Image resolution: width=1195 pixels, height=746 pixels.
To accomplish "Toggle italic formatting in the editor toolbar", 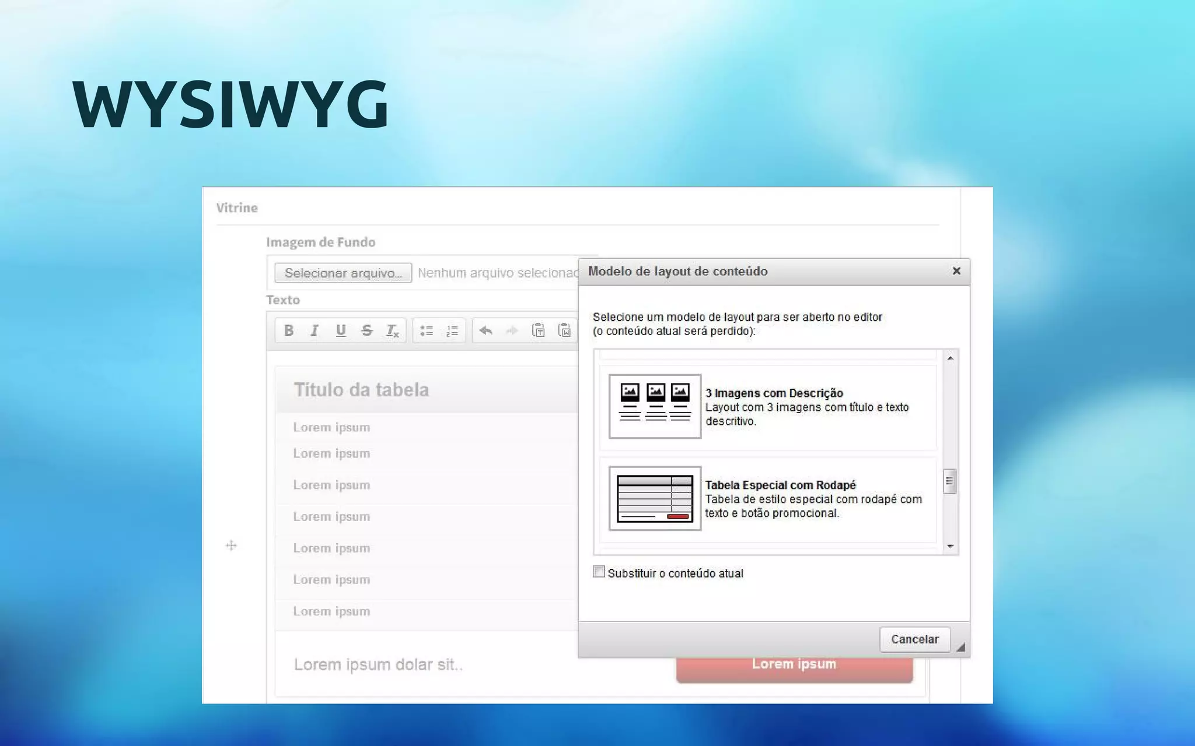I will point(315,330).
